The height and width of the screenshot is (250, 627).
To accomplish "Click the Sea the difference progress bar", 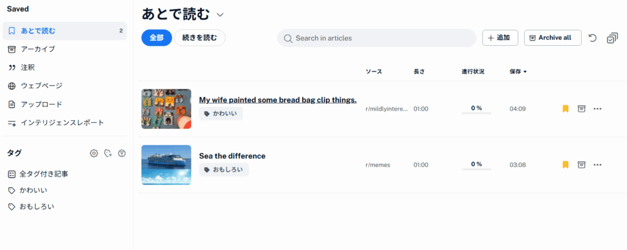I will coord(476,168).
